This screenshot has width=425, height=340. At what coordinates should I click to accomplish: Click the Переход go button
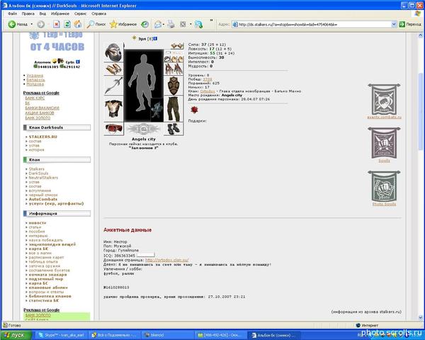(x=410, y=24)
